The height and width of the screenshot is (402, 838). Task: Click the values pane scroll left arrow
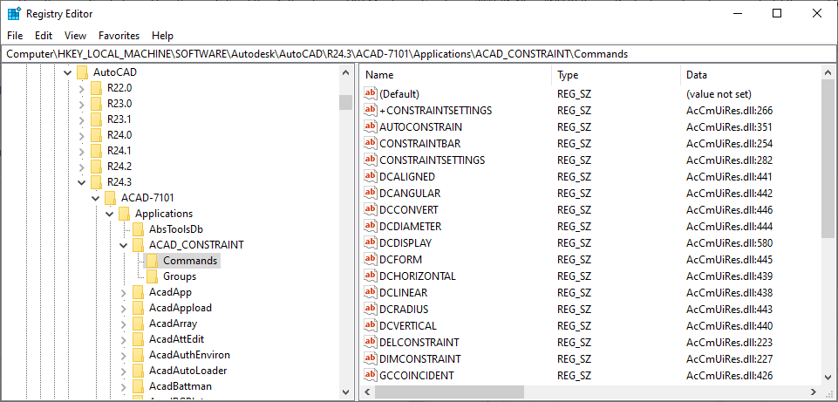click(367, 392)
